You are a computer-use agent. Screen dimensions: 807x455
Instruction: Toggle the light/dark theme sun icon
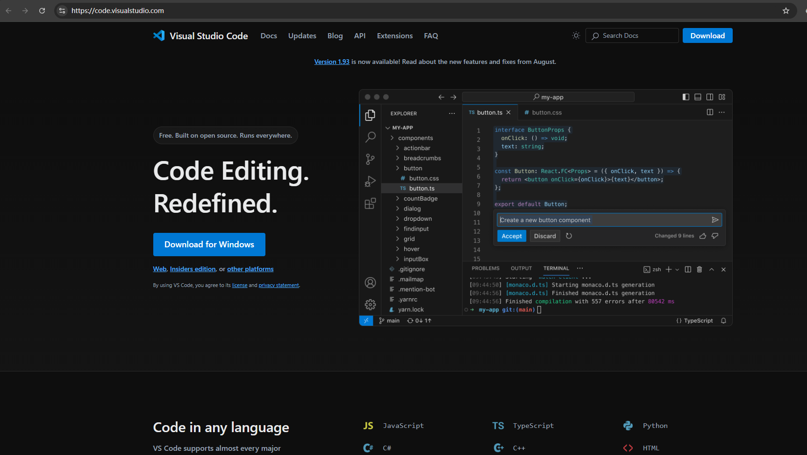(x=576, y=35)
